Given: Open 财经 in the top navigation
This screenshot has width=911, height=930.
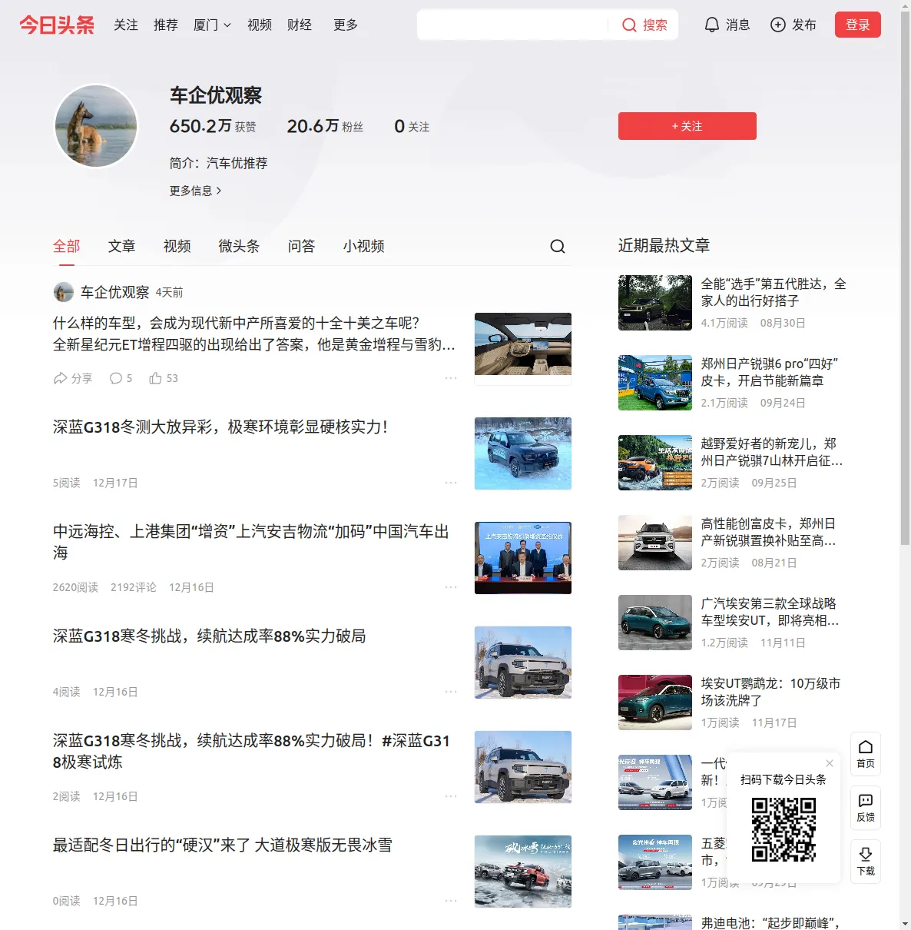Looking at the screenshot, I should [300, 25].
